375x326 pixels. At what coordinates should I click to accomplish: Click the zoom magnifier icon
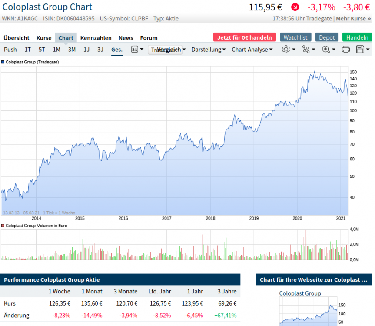[x=326, y=50]
